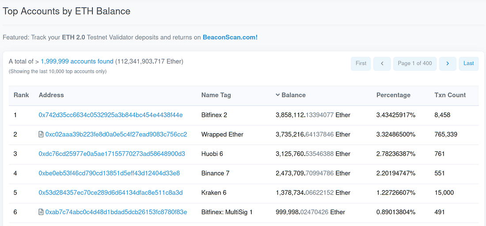486x226 pixels.
Task: Click total 112,341,903.717 Ether text
Action: 149,62
